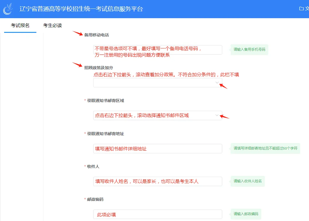Click the 请输入备用手机号码 hint tip
Image resolution: width=309 pixels, height=221 pixels.
tap(249, 50)
